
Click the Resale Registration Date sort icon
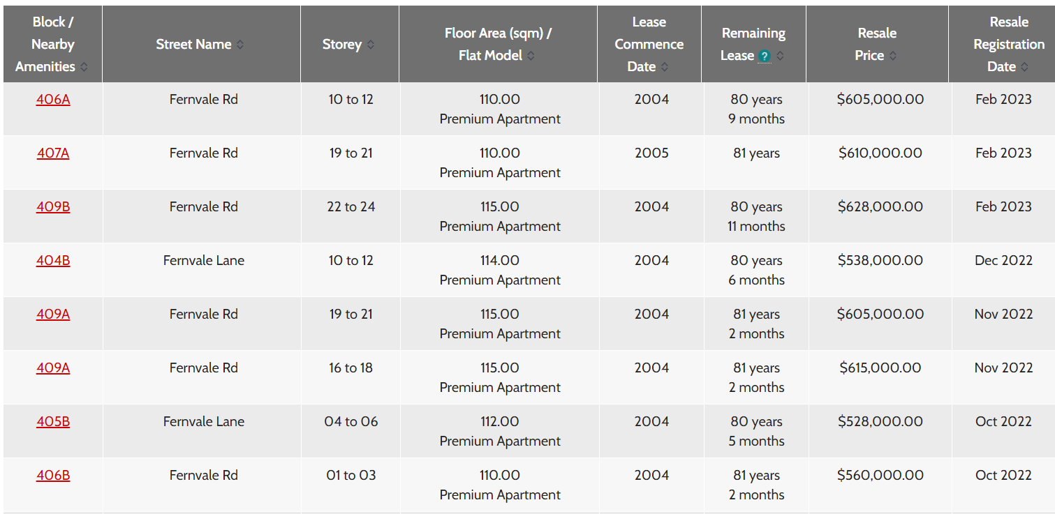point(1024,67)
